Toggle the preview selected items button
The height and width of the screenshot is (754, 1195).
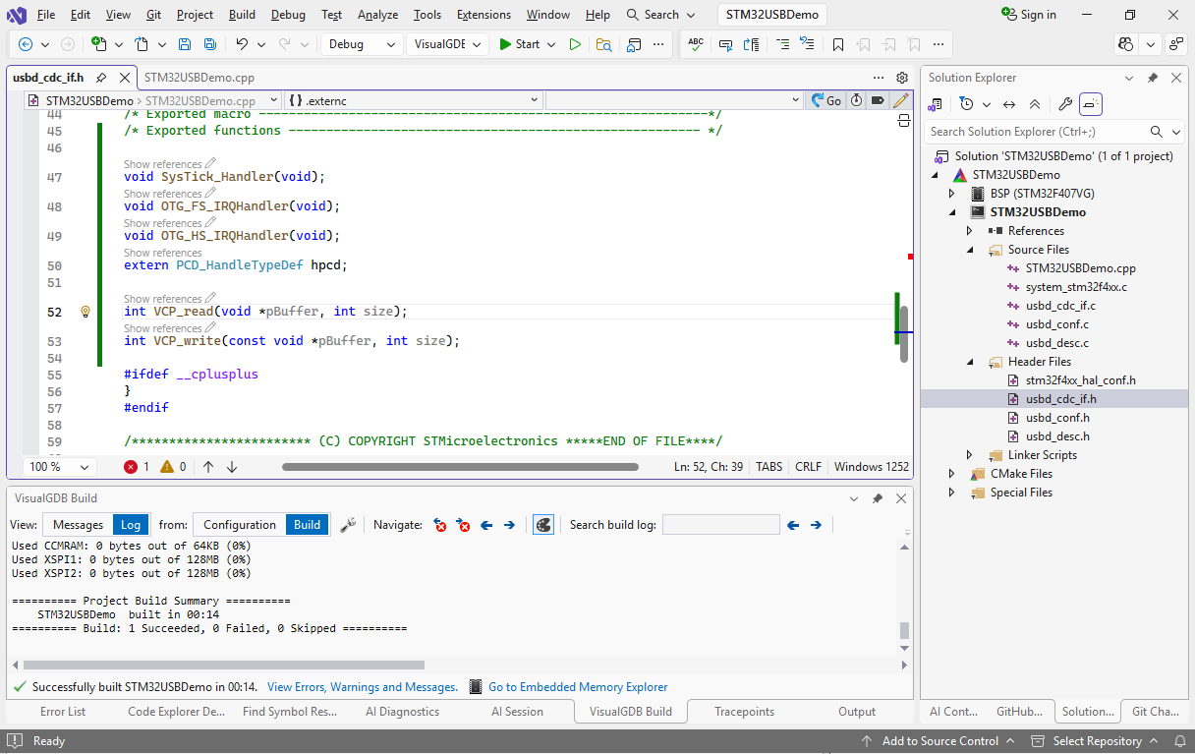[x=1090, y=104]
